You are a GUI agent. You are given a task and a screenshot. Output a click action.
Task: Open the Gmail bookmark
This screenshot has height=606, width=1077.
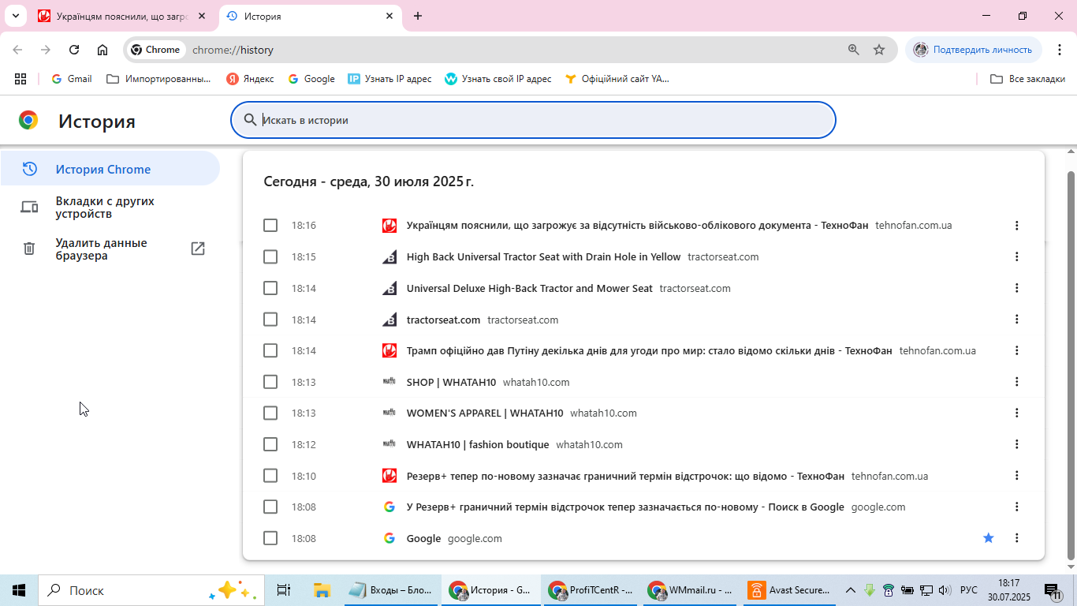click(72, 79)
